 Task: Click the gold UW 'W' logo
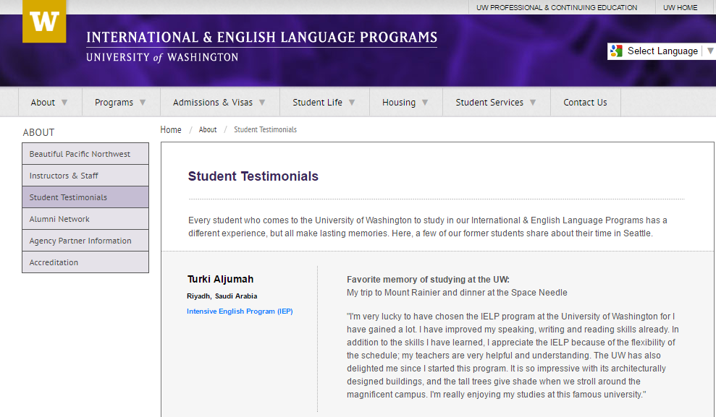(44, 21)
